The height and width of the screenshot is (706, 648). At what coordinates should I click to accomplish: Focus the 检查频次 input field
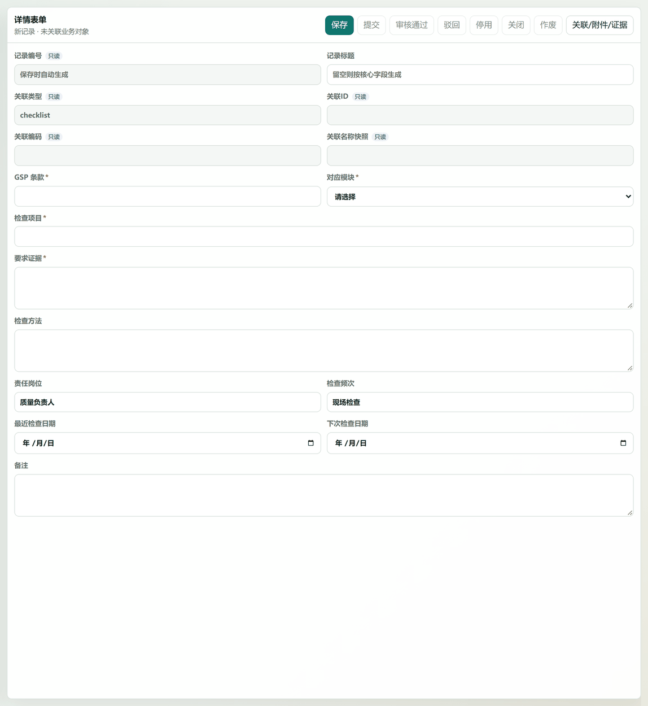click(x=480, y=402)
